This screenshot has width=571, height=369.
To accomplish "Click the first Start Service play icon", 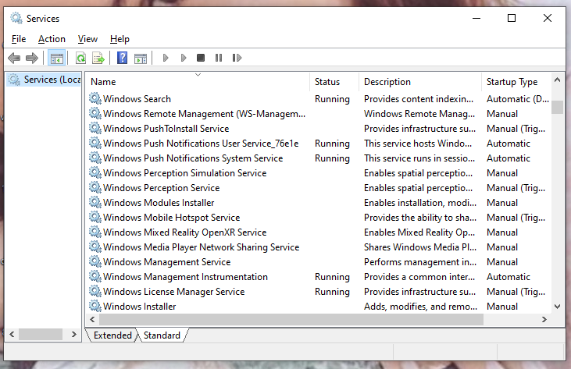I will pyautogui.click(x=166, y=58).
